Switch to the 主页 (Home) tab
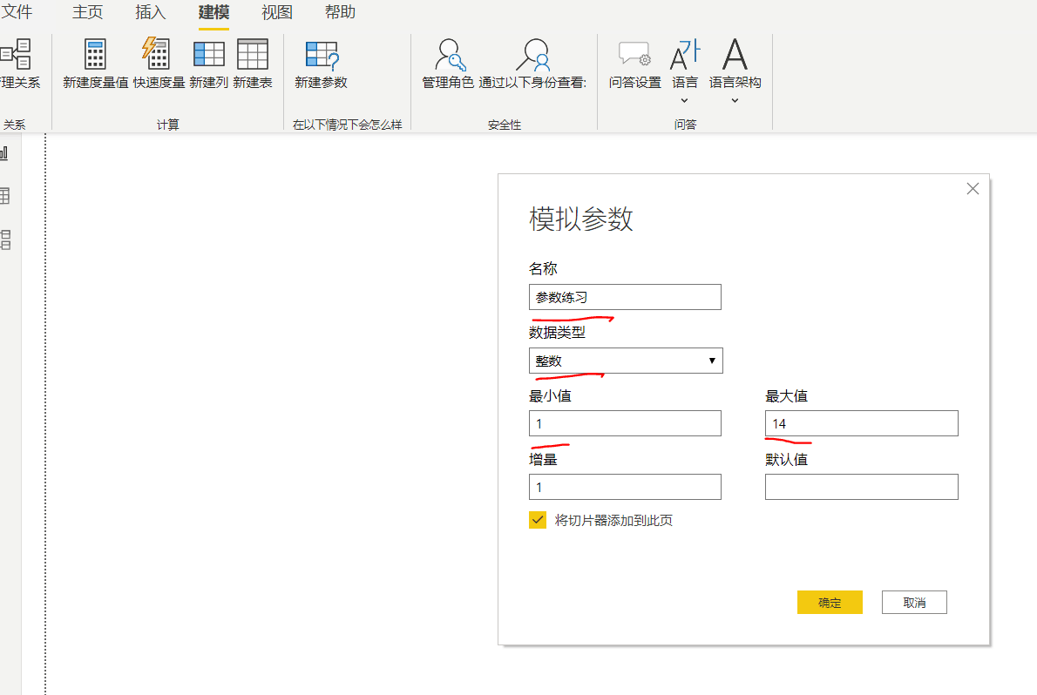 (87, 12)
